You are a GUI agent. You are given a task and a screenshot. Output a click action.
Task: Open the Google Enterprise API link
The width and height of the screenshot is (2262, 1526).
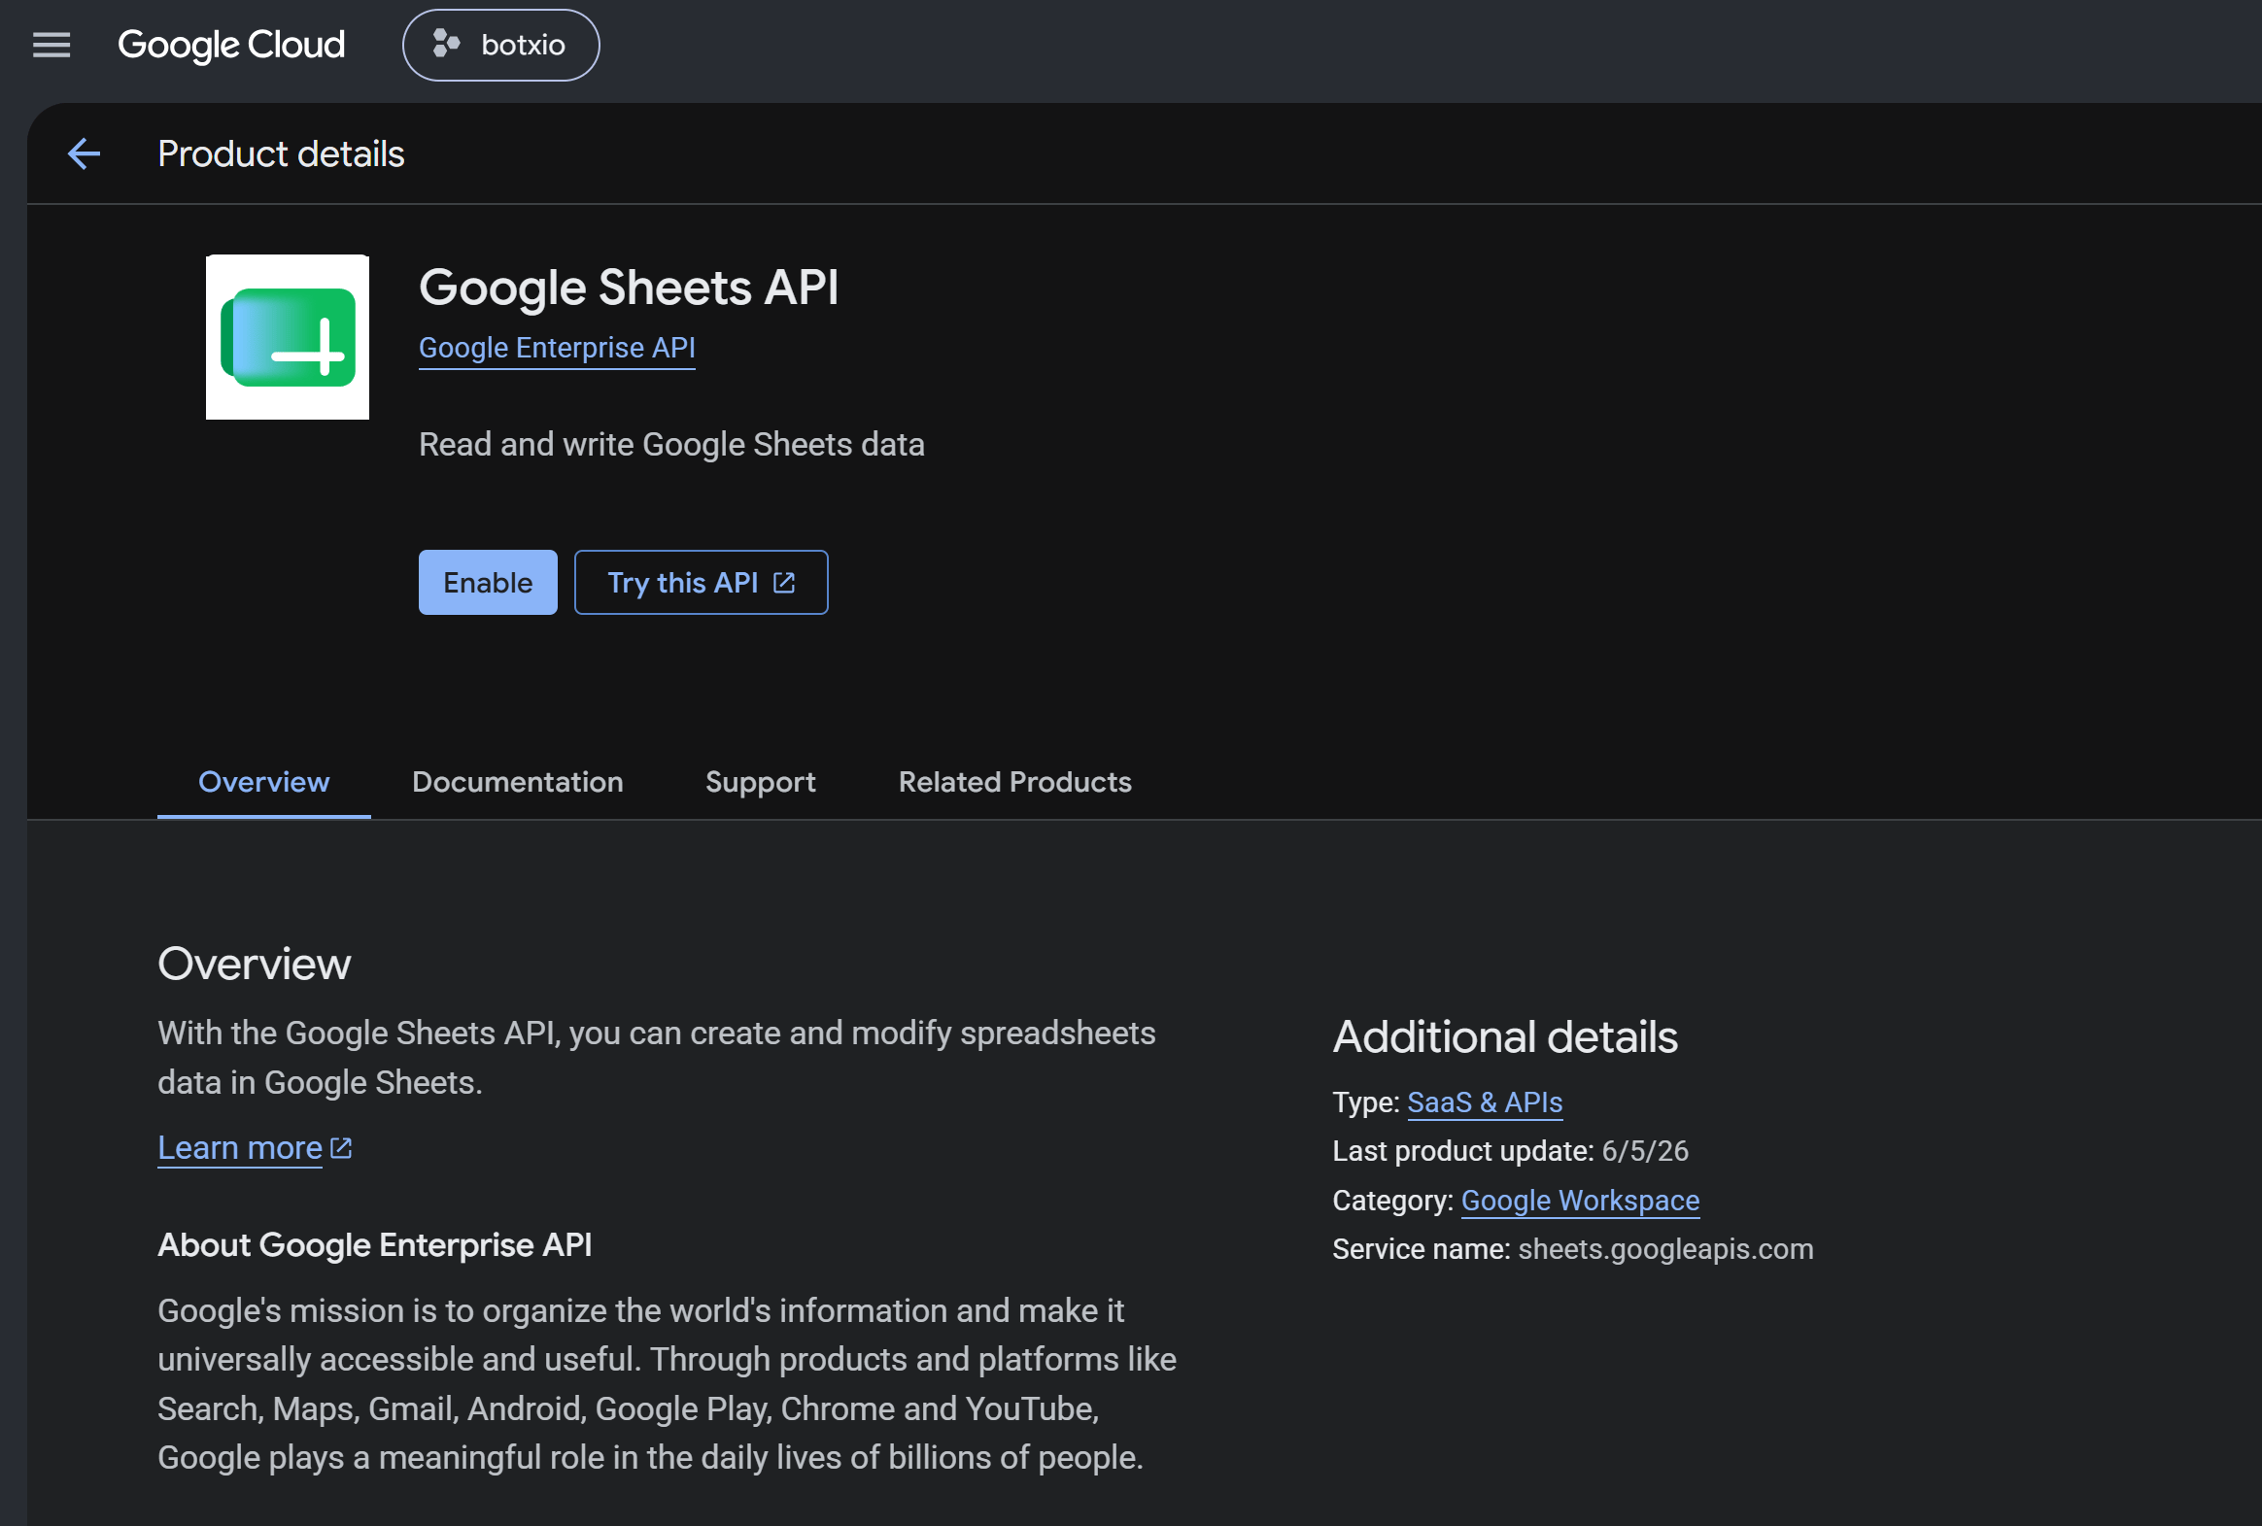tap(557, 348)
